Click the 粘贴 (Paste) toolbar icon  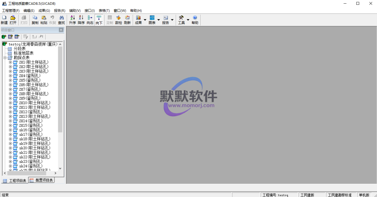(x=44, y=20)
